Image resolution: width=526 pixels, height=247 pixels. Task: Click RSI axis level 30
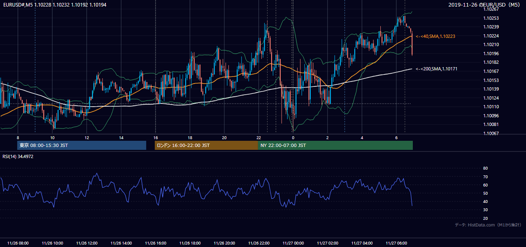(x=486, y=210)
